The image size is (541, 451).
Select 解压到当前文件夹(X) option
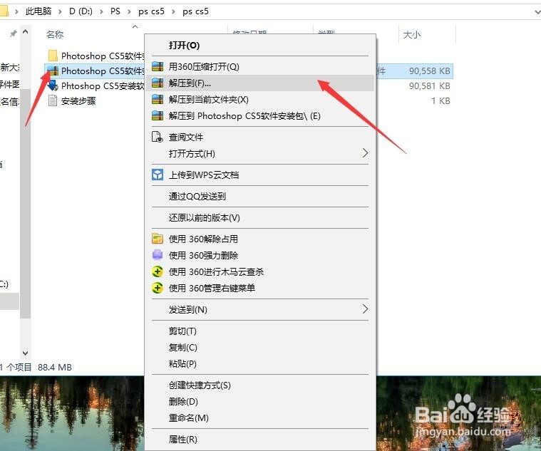coord(259,100)
